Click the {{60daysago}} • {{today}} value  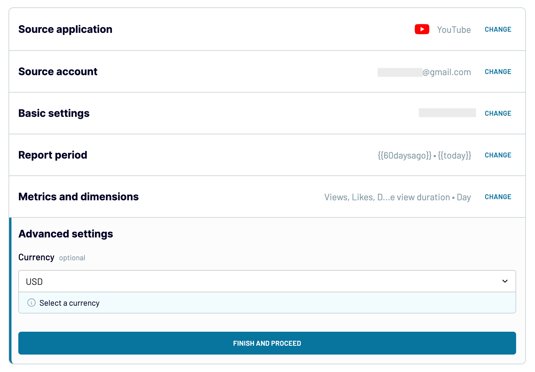424,155
